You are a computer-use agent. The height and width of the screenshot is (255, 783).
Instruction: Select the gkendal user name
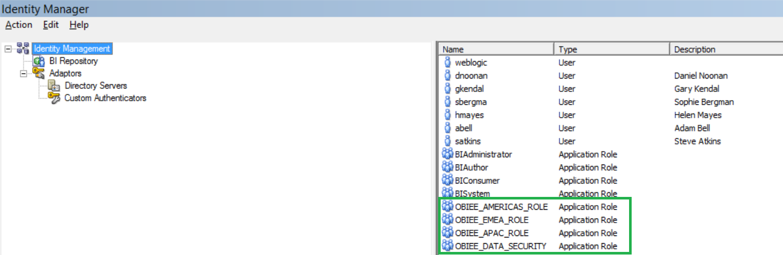[469, 89]
